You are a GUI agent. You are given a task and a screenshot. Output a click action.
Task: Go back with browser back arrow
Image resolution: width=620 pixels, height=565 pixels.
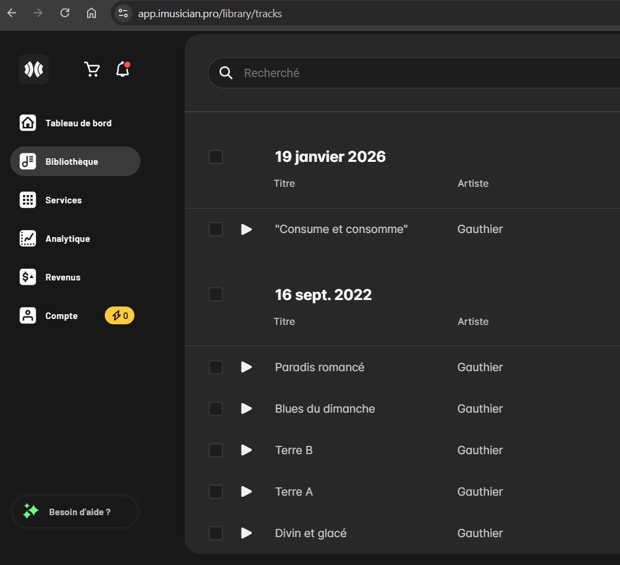pos(12,13)
